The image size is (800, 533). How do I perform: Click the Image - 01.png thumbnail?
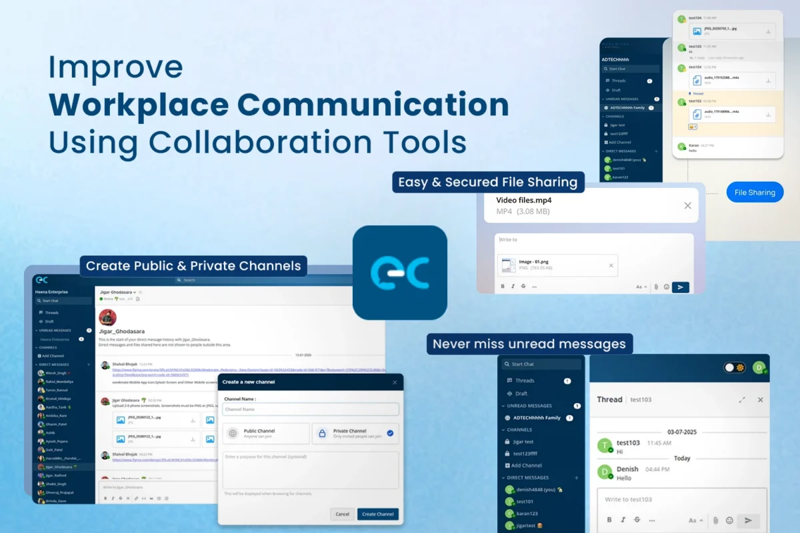click(508, 265)
